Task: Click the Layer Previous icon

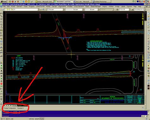Action: point(43,9)
